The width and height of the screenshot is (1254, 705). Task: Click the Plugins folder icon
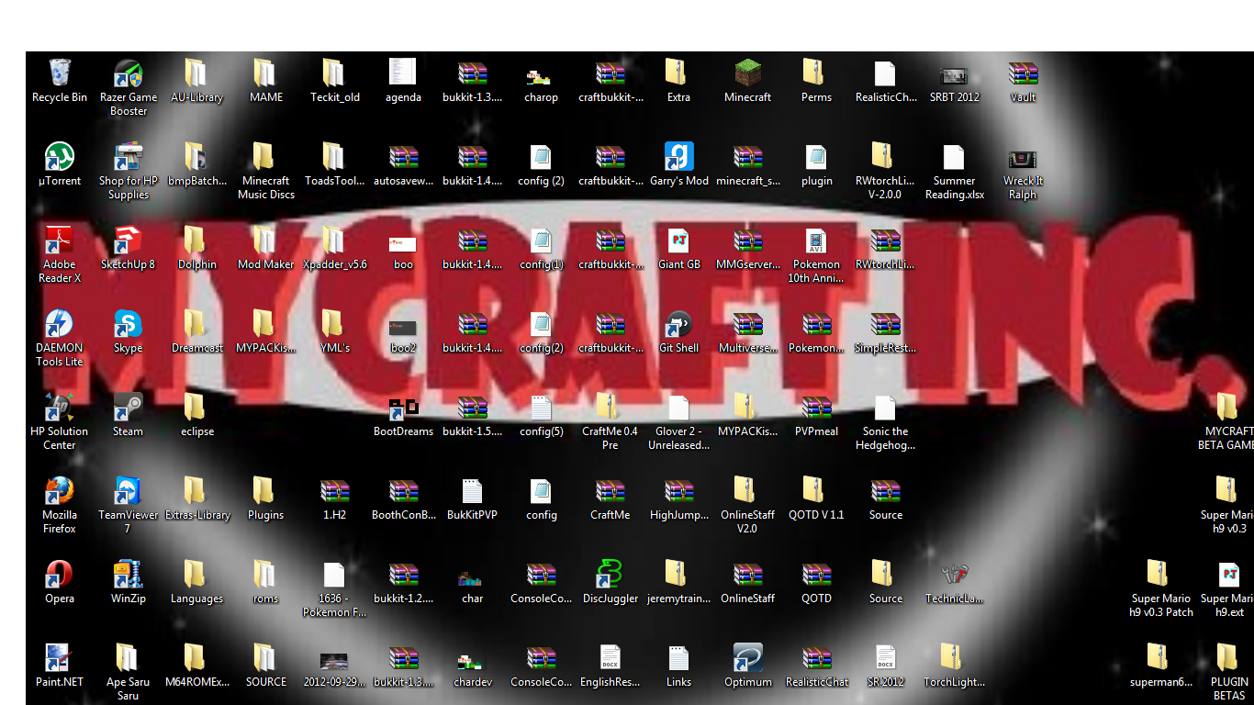[264, 491]
